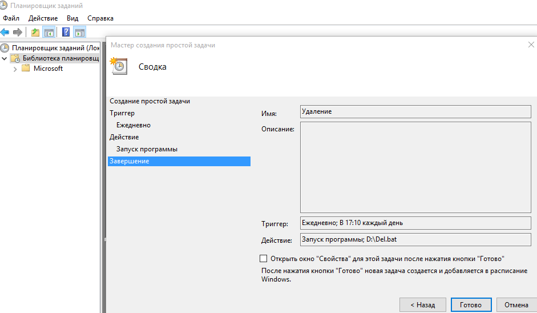Select the Действие wizard step in the sidebar
537x313 pixels.
click(124, 137)
